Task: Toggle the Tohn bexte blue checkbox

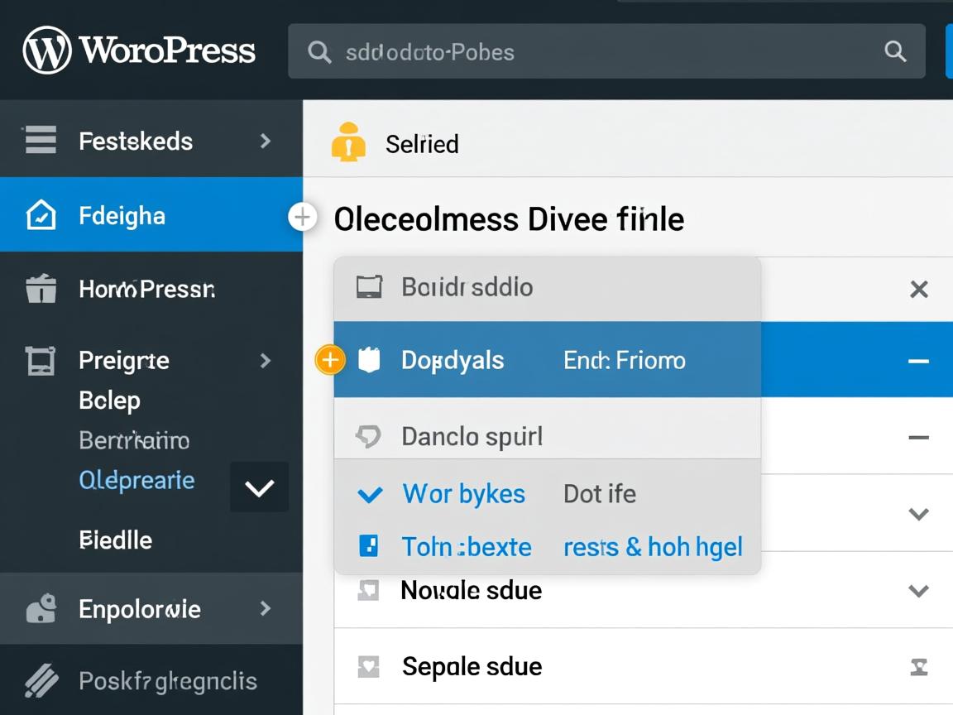Action: pyautogui.click(x=368, y=546)
